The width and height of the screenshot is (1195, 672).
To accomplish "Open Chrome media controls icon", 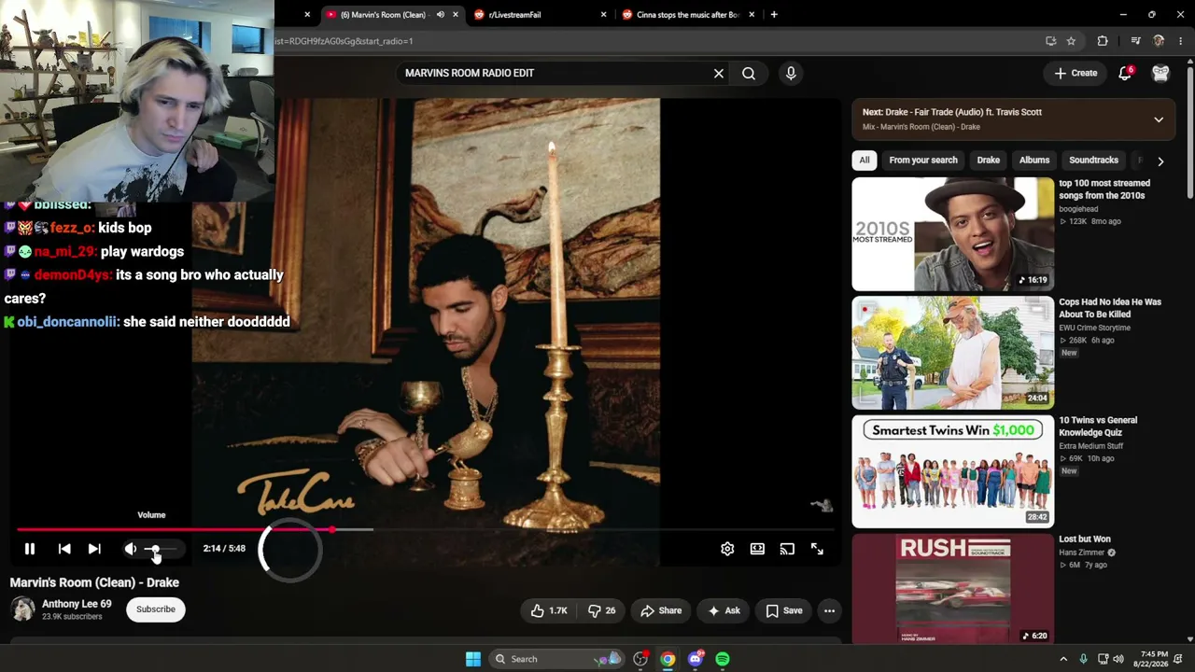I will [1135, 41].
